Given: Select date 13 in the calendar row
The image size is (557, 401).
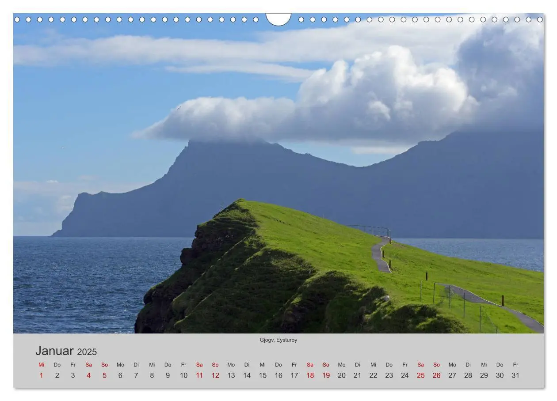Looking at the screenshot, I should click(231, 375).
